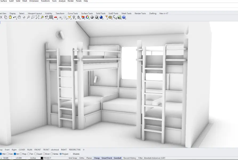
Task: Select the Pan view tool
Action: [19, 18]
